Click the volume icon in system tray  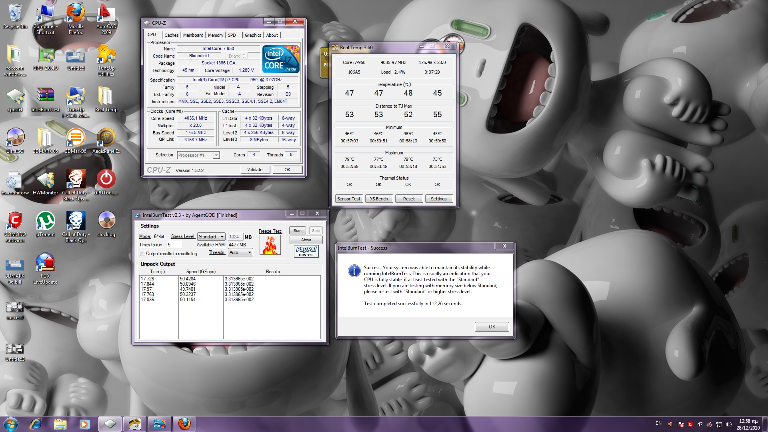[728, 424]
